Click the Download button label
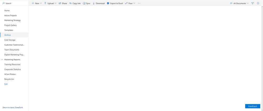The width and height of the screenshot is (263, 111). click(x=100, y=3)
